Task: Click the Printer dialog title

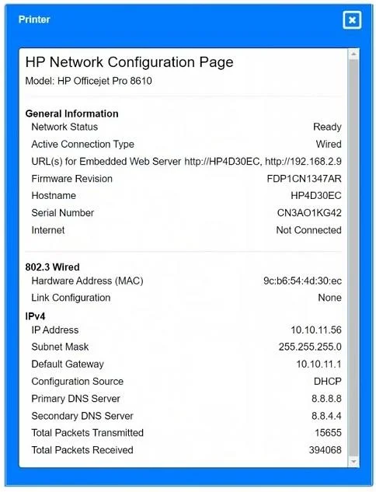Action: pos(34,19)
